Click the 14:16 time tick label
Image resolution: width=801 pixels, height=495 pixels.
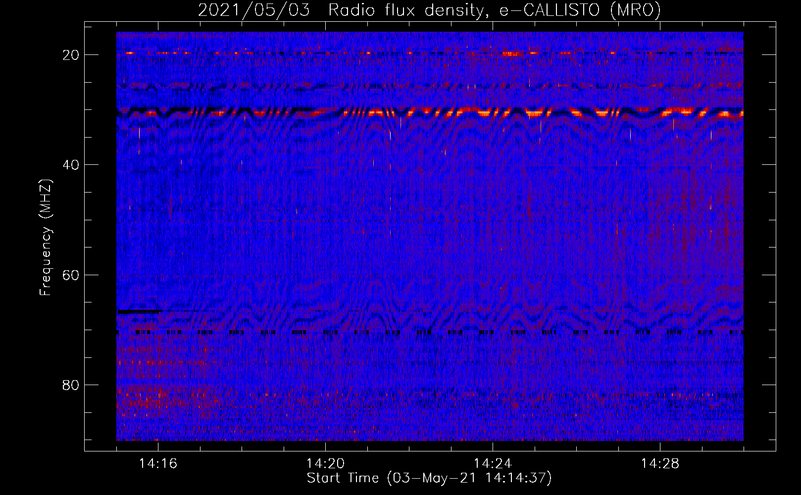pyautogui.click(x=158, y=464)
